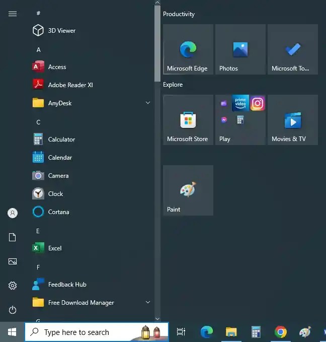
Task: Click the Productivity group heading
Action: pyautogui.click(x=179, y=14)
